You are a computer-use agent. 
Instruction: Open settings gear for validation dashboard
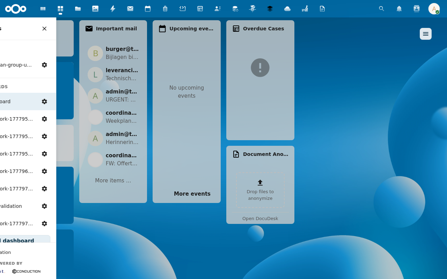coord(44,206)
